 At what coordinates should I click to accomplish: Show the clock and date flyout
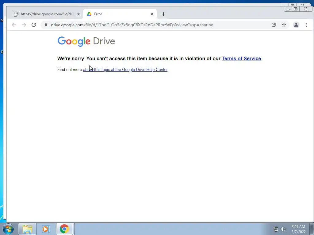tap(298, 229)
